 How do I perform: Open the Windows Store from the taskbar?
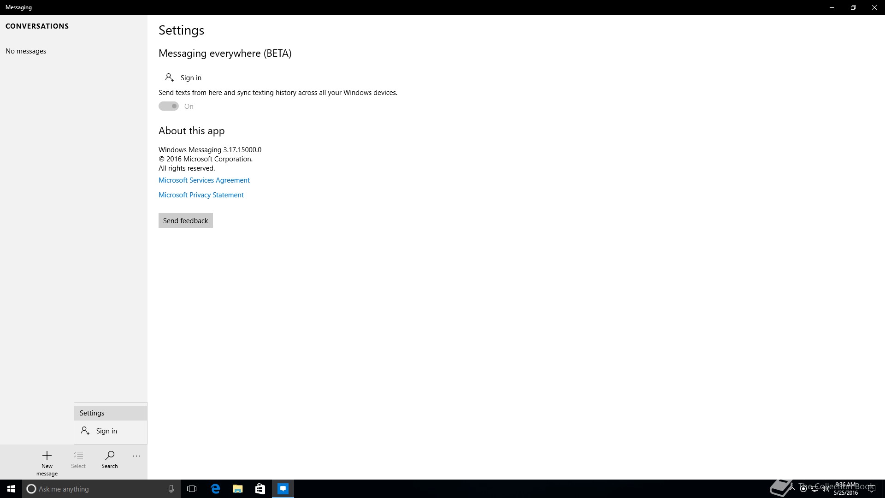coord(260,489)
